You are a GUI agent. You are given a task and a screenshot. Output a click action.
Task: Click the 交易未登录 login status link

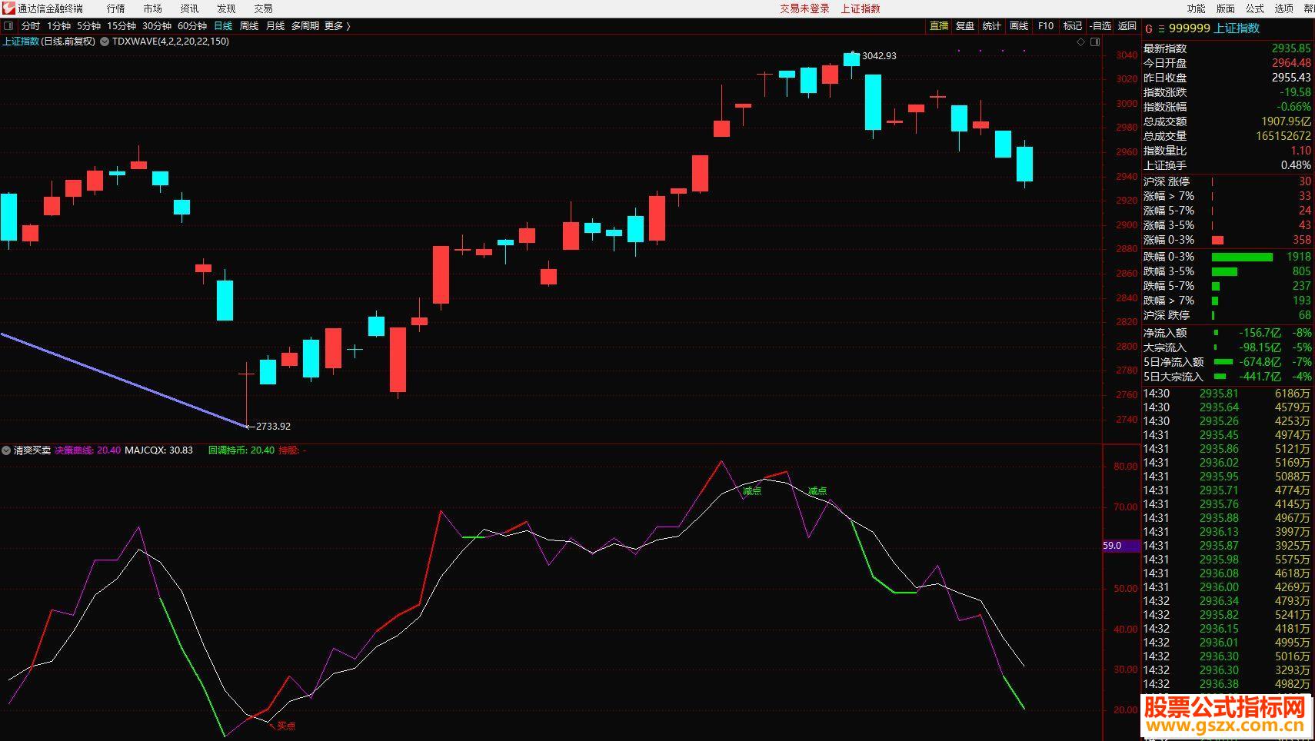pos(804,8)
